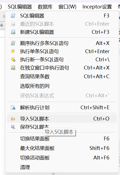Click the 顺序执行多条SQL语句 script icon
120x175 pixels.
pos(13,43)
